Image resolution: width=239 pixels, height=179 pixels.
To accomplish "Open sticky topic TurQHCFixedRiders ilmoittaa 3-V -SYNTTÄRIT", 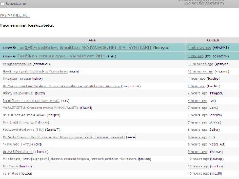I will click(x=84, y=48).
